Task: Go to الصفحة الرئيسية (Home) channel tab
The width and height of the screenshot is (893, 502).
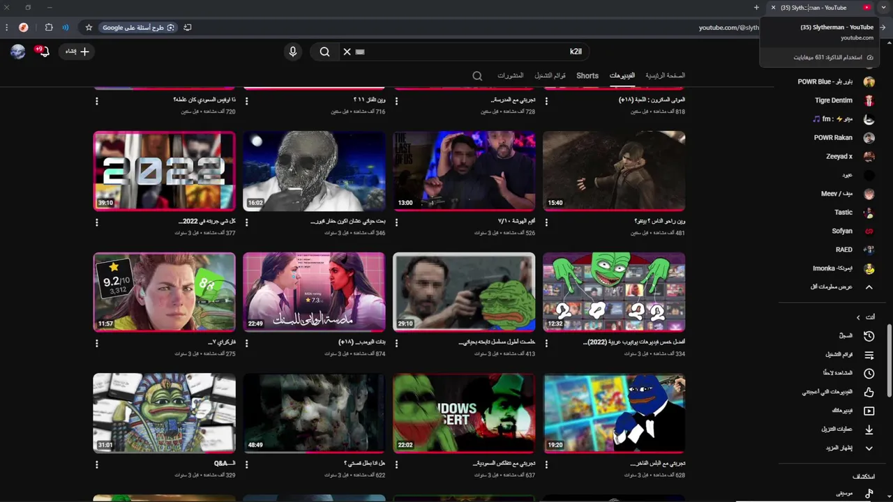Action: (666, 75)
